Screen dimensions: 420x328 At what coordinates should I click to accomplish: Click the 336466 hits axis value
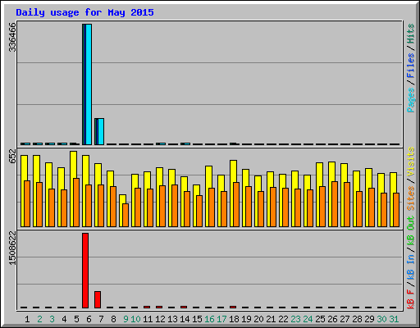12,37
